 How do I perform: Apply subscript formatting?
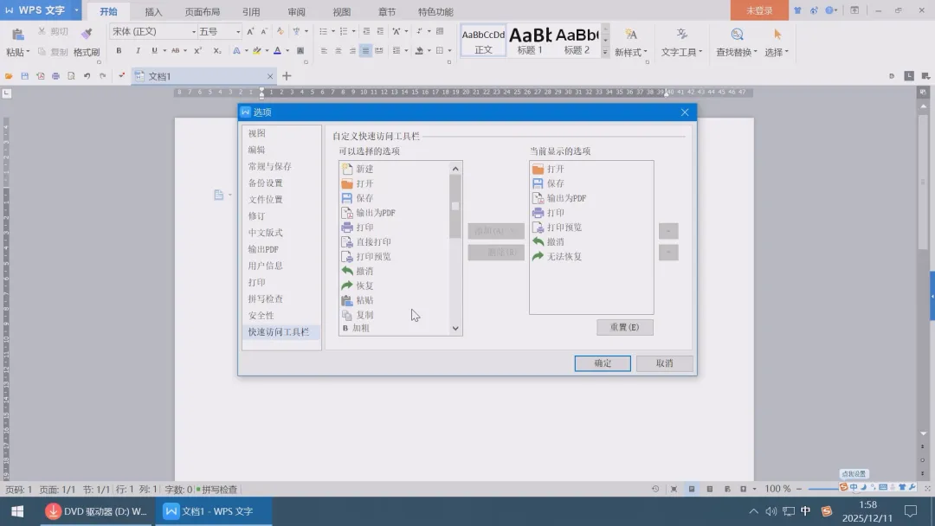pos(217,51)
